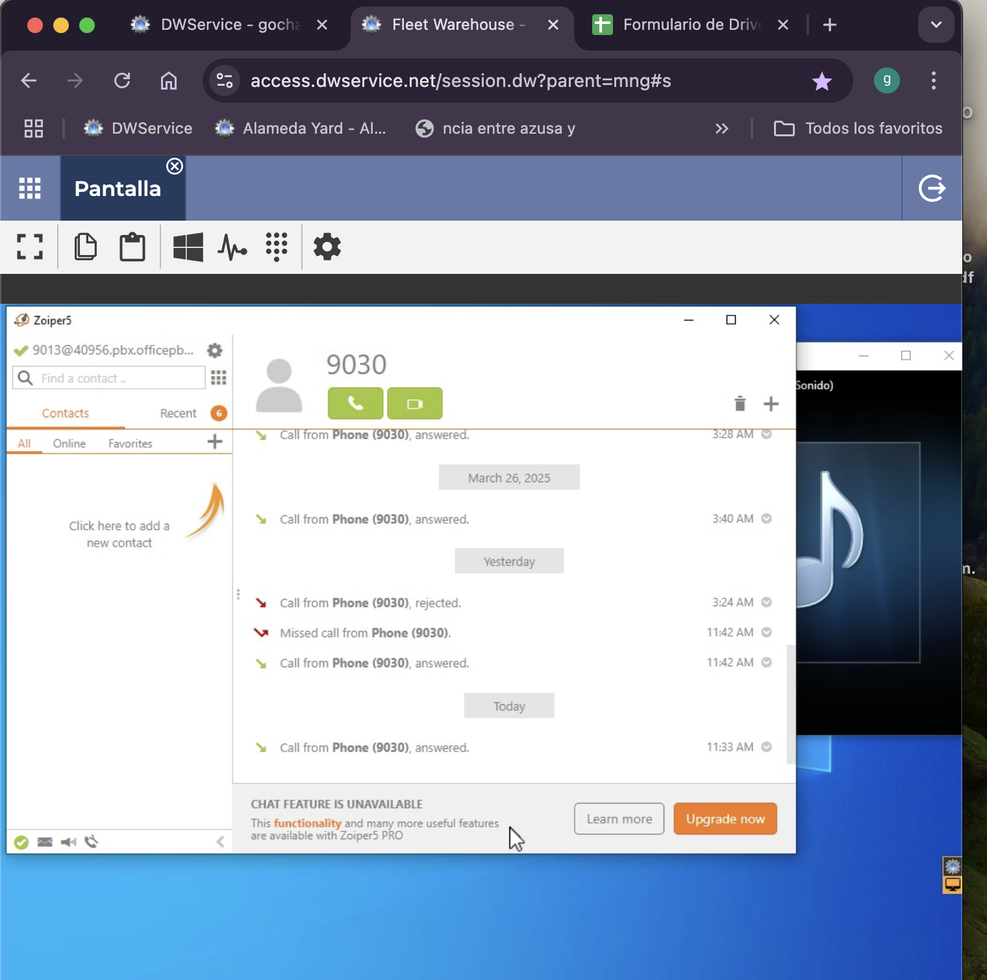The height and width of the screenshot is (980, 987).
Task: Open the Zoiper dialpad grid icon
Action: 219,378
